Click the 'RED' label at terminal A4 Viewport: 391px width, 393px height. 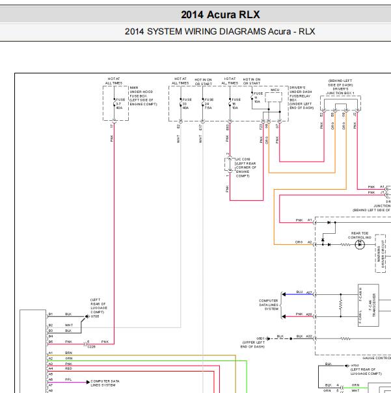(x=68, y=368)
